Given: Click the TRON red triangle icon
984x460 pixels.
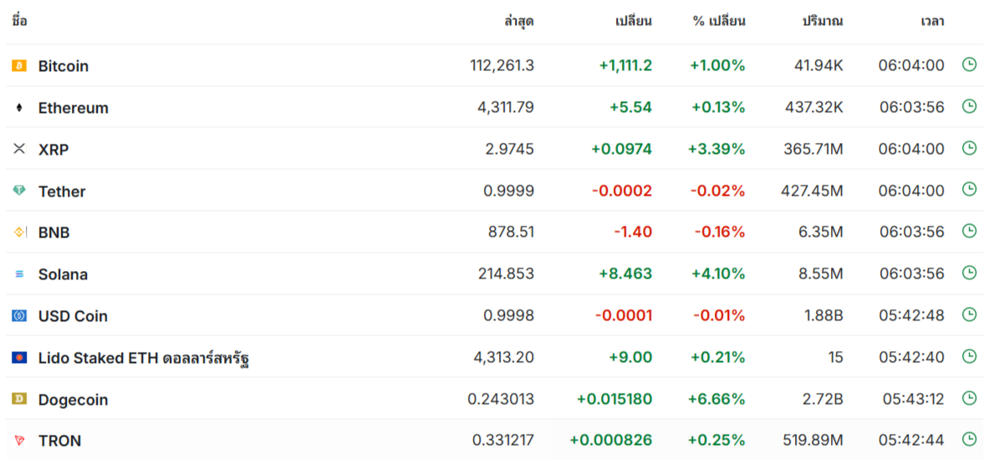Looking at the screenshot, I should 19,441.
